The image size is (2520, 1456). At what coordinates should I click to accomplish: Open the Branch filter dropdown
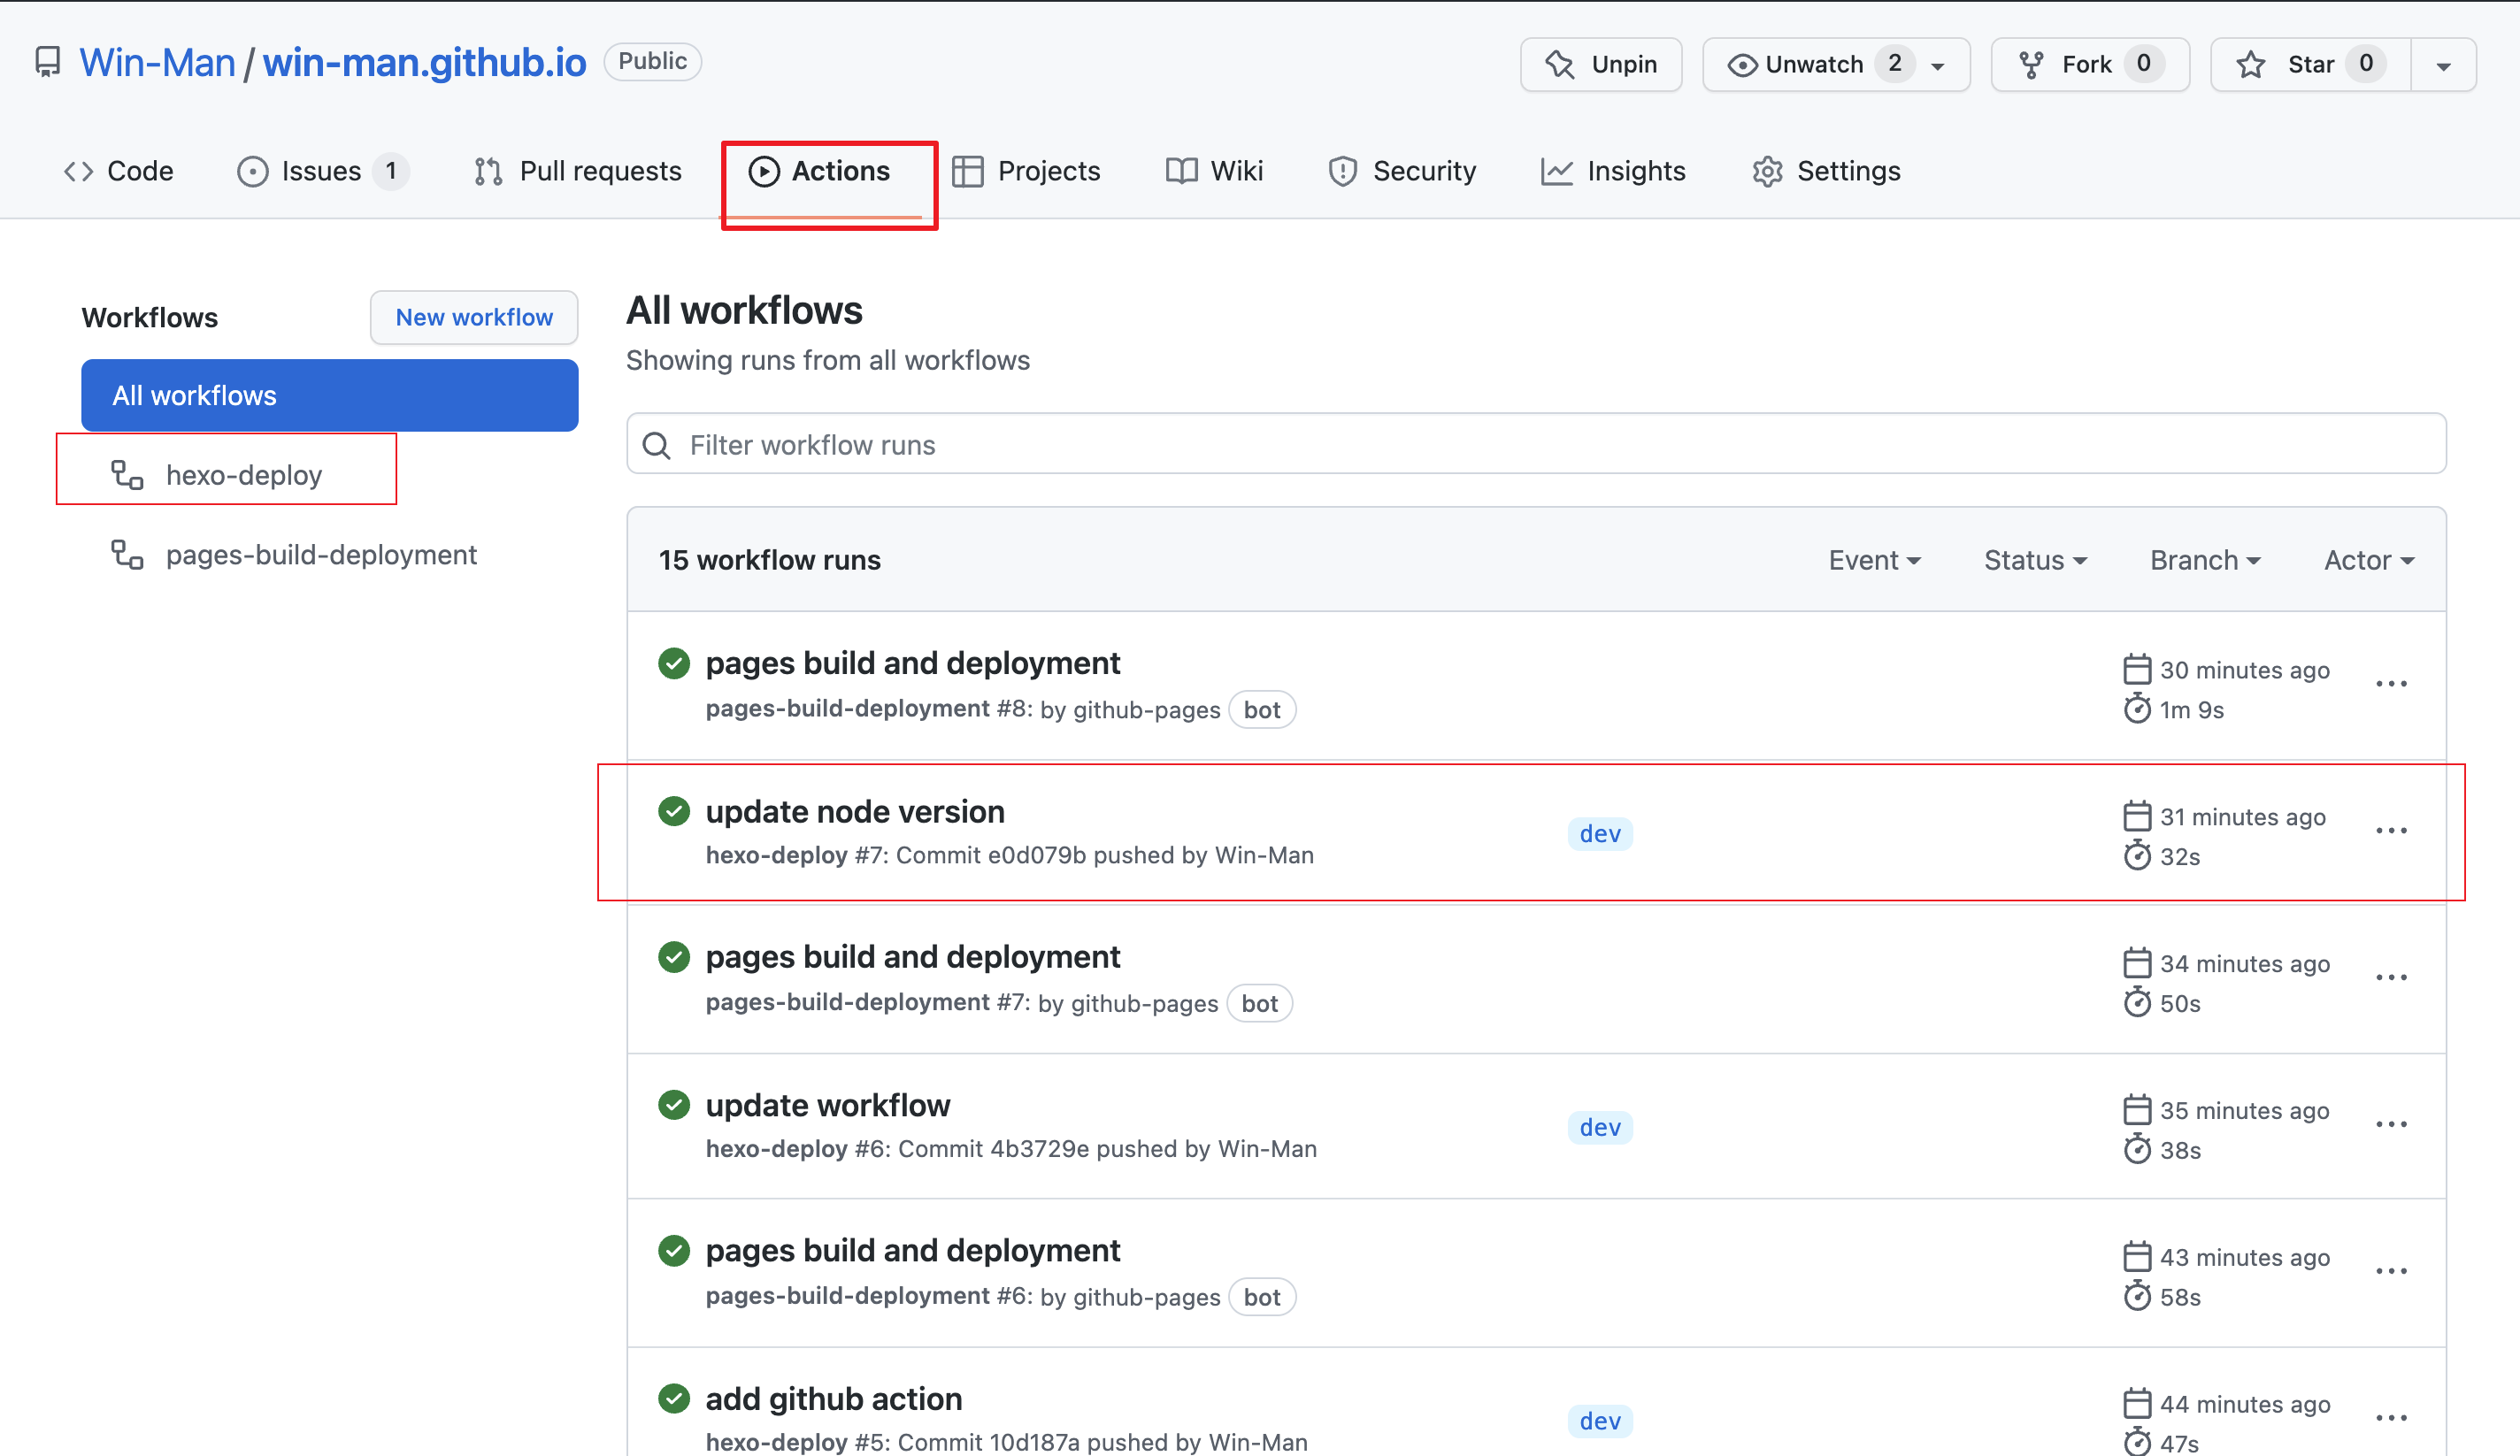point(2205,560)
